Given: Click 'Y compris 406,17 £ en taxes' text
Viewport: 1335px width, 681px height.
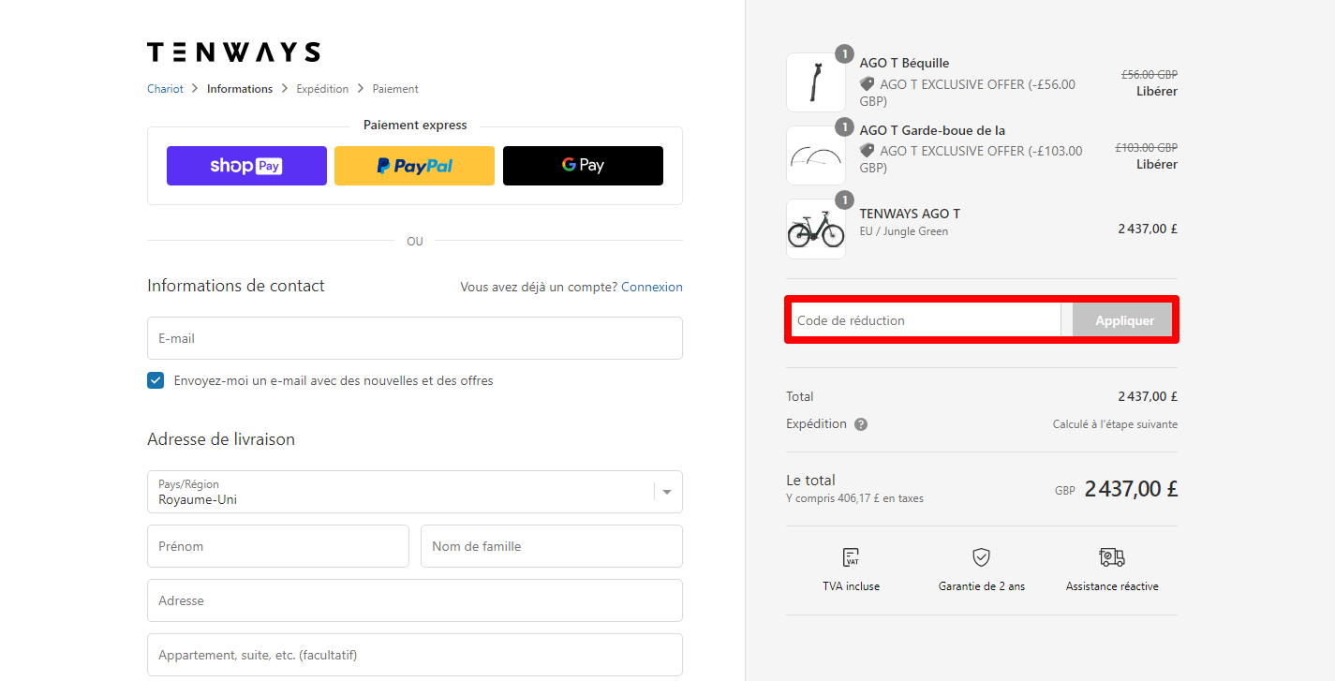Looking at the screenshot, I should [x=854, y=498].
